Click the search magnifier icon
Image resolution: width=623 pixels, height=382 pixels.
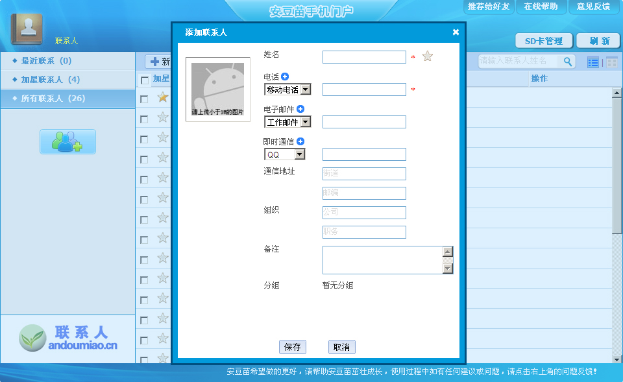(x=568, y=62)
